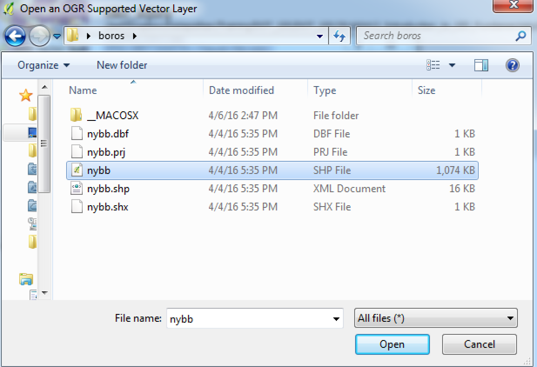Select the __MACOSX folder
Image resolution: width=537 pixels, height=367 pixels.
[x=113, y=116]
